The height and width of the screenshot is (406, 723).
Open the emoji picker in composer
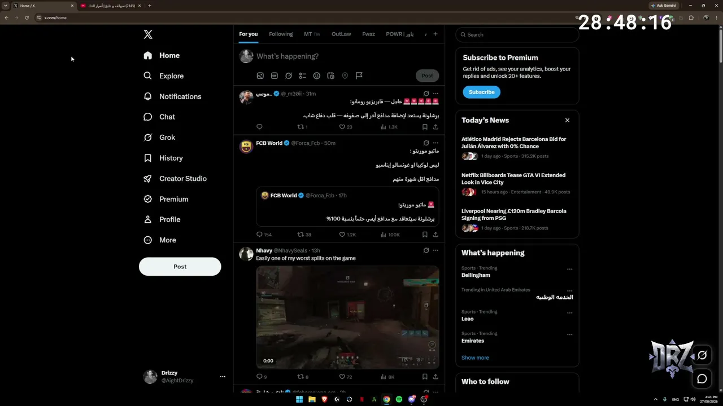tap(316, 76)
